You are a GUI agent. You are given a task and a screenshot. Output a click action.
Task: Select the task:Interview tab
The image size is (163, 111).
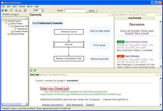[134, 18]
